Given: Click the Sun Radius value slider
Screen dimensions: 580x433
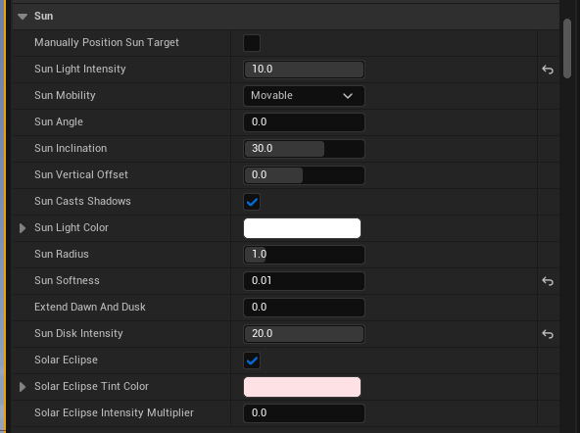Looking at the screenshot, I should click(x=304, y=255).
